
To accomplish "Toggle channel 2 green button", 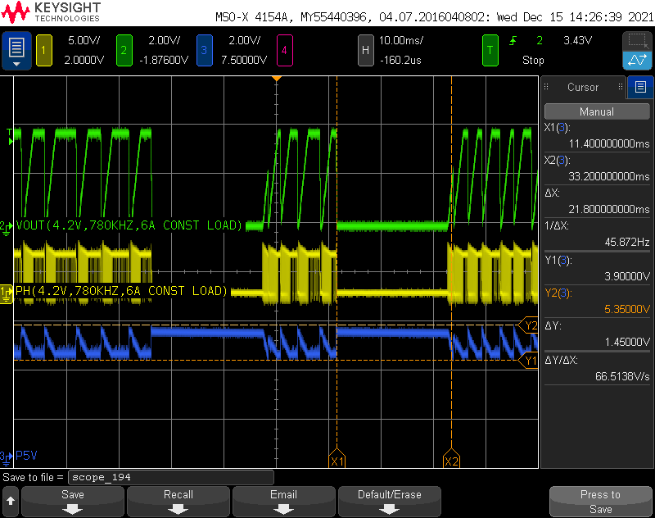I will (x=124, y=51).
